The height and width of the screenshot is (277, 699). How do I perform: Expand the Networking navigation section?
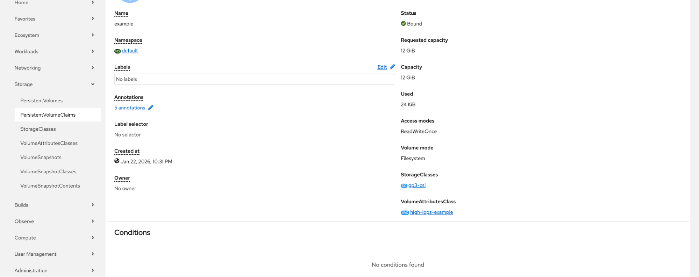tap(93, 68)
